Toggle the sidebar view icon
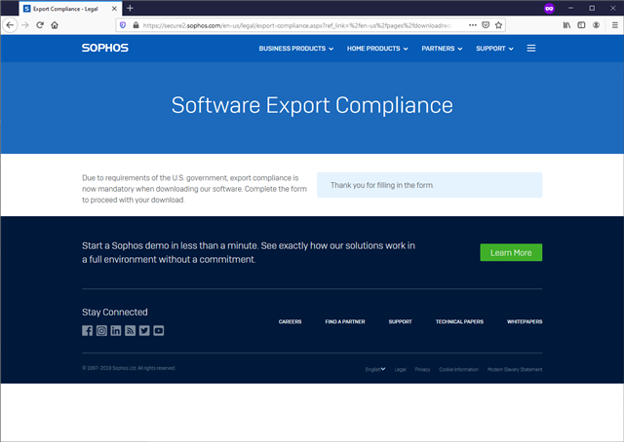 [x=581, y=25]
